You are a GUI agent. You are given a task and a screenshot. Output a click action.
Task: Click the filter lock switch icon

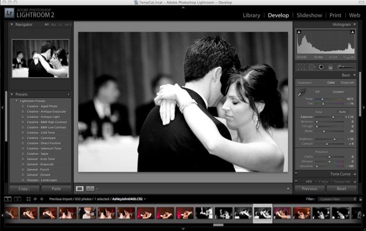pyautogui.click(x=360, y=199)
